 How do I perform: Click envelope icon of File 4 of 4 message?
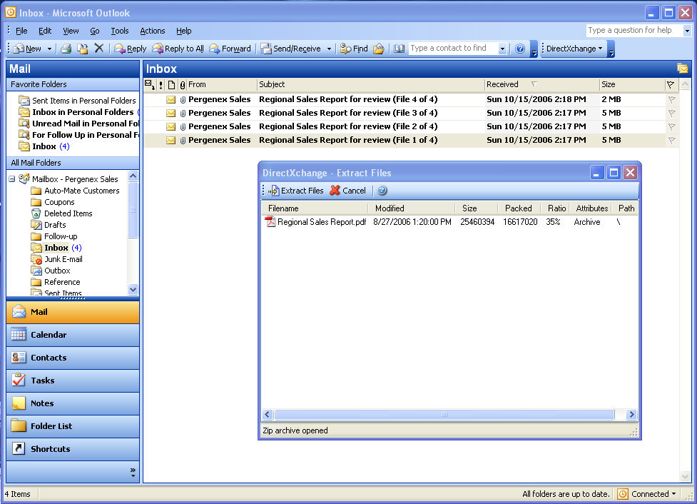click(171, 100)
